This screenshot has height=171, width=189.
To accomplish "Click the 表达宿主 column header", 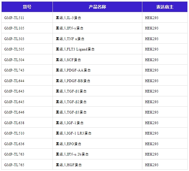I will pyautogui.click(x=165, y=7).
